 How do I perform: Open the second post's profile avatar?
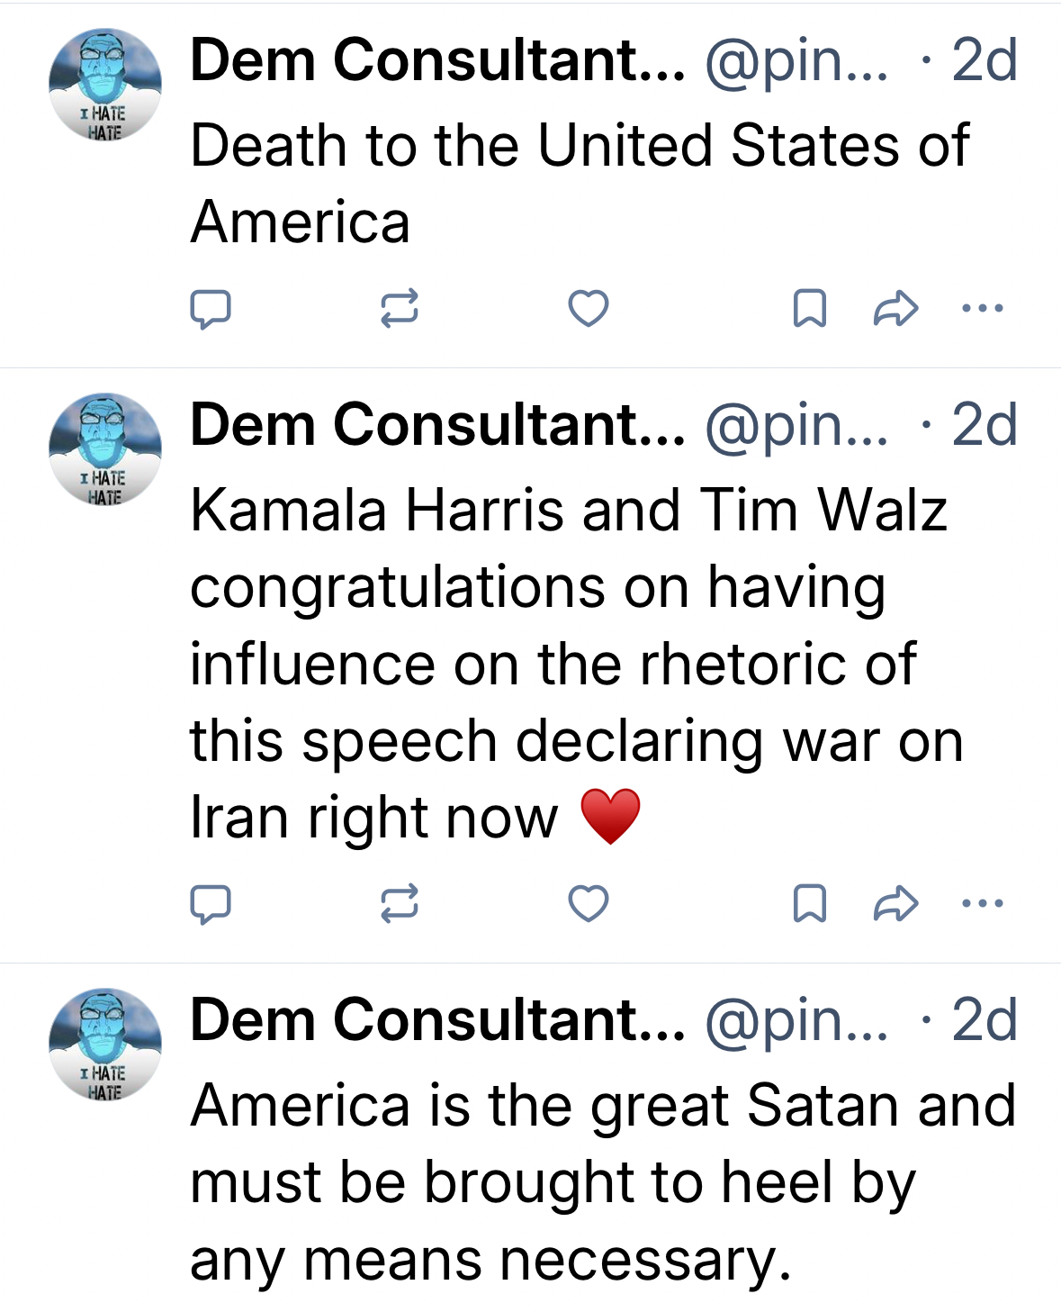[x=104, y=449]
